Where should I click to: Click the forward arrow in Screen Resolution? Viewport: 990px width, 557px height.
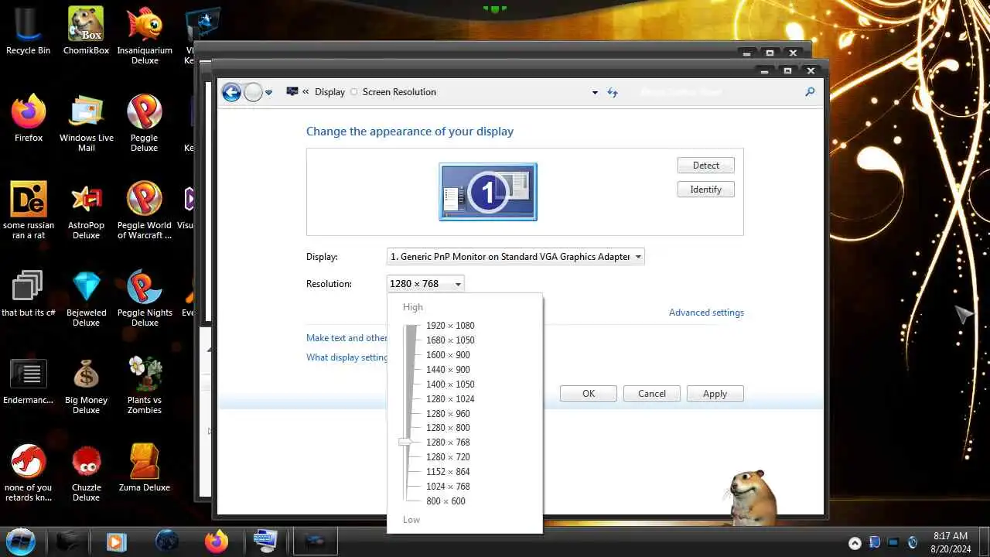pos(254,93)
